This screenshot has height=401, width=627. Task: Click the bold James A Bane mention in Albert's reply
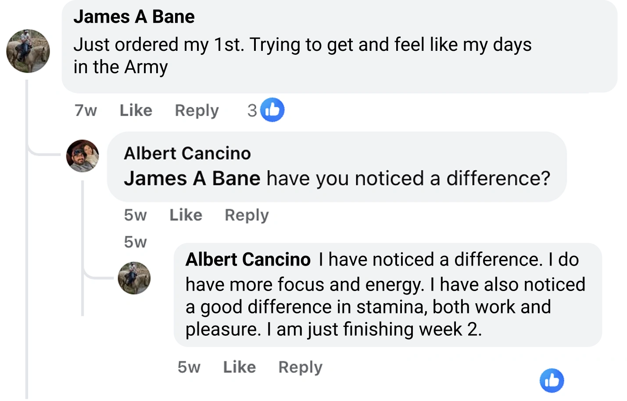(192, 178)
